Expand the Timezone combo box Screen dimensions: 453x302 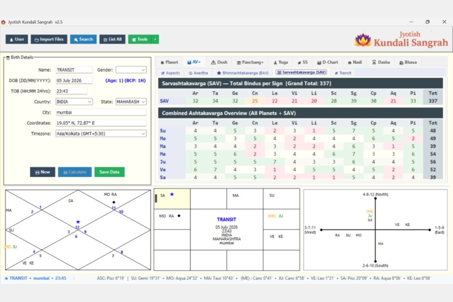101,134
